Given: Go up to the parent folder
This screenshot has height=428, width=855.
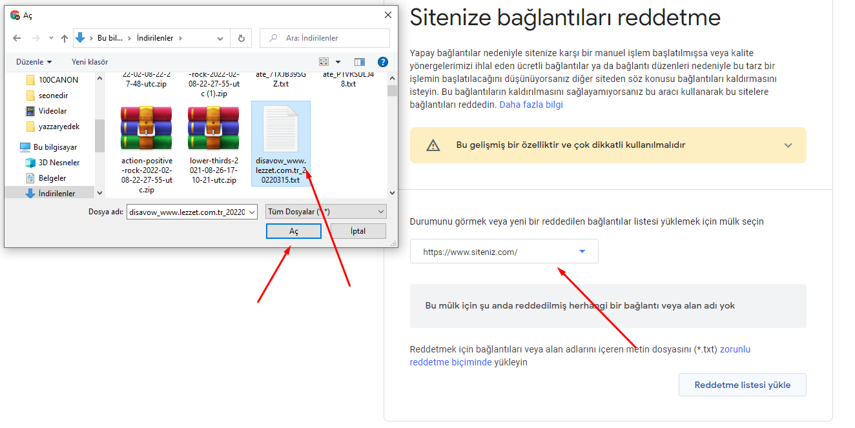Looking at the screenshot, I should [64, 38].
